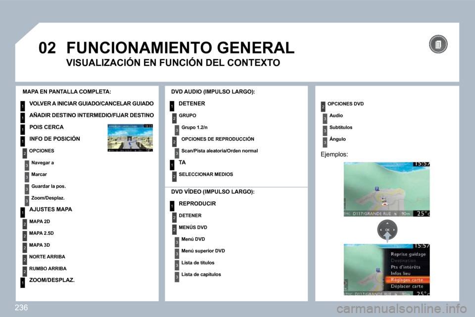The height and width of the screenshot is (317, 475).
Task: Open the 3D map thumbnail near POIS CERCA
Action: 130,138
